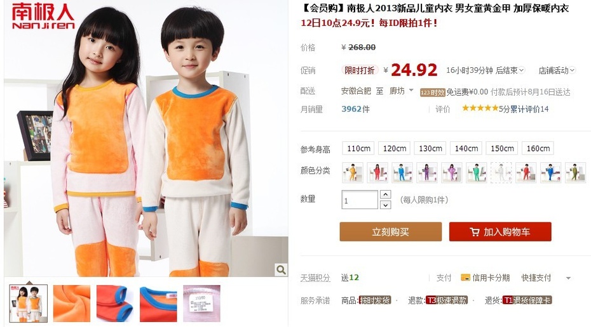Screen dimensions: 591x327
Task: Expand the payment options arrow
Action: tap(568, 278)
